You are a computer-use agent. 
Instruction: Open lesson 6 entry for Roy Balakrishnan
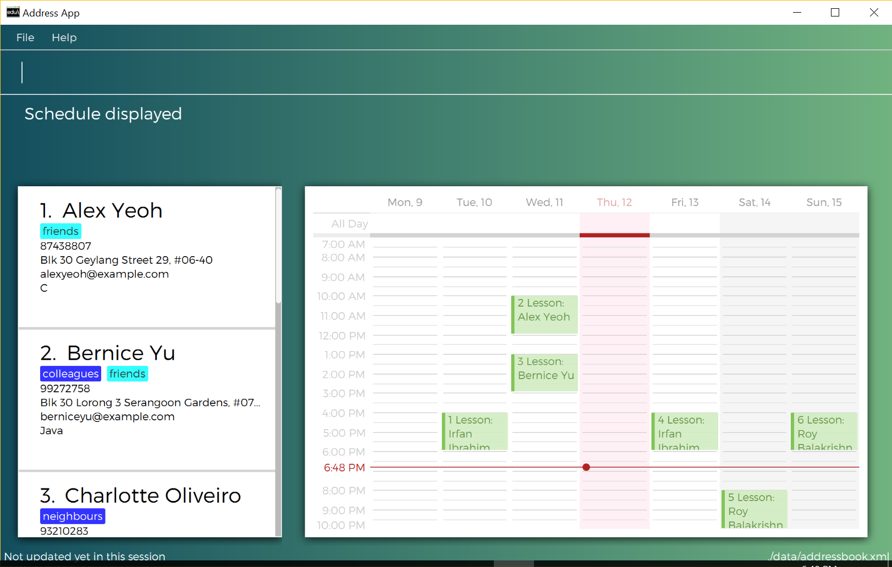(824, 431)
